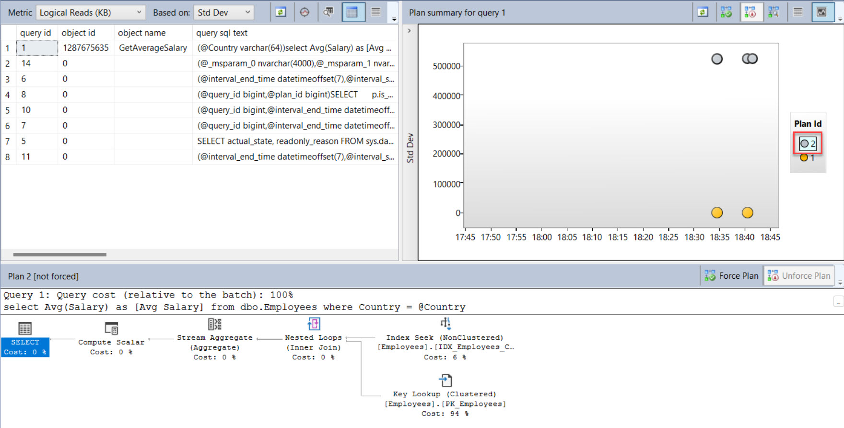Click the Force Plan button

pos(731,276)
